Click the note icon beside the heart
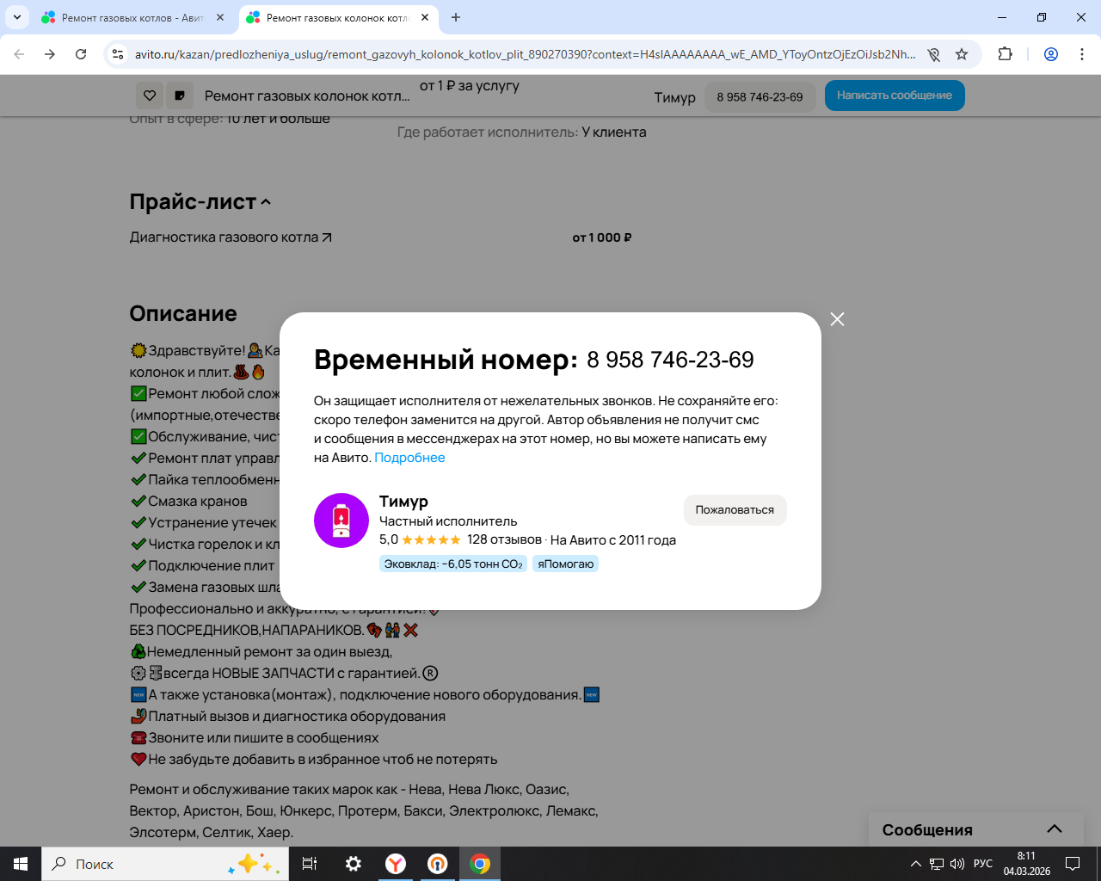 (x=179, y=95)
